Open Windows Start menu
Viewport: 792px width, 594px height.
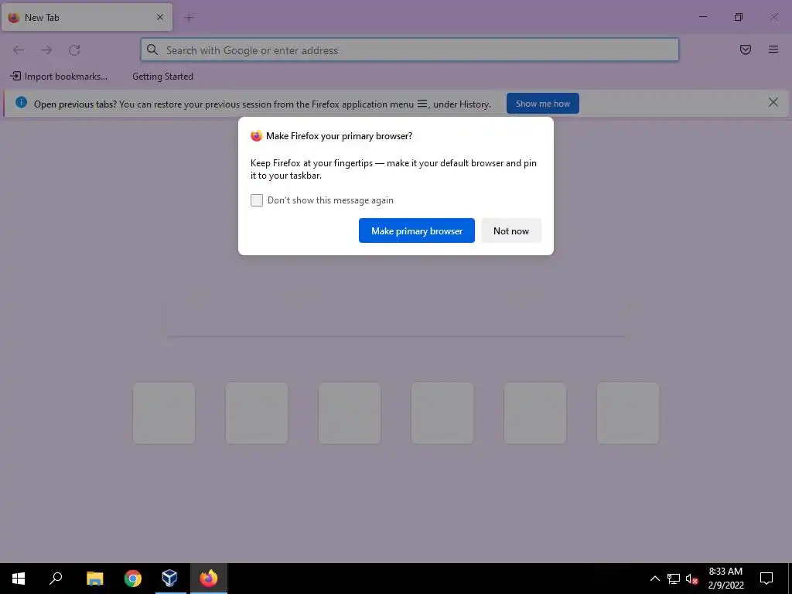click(19, 579)
